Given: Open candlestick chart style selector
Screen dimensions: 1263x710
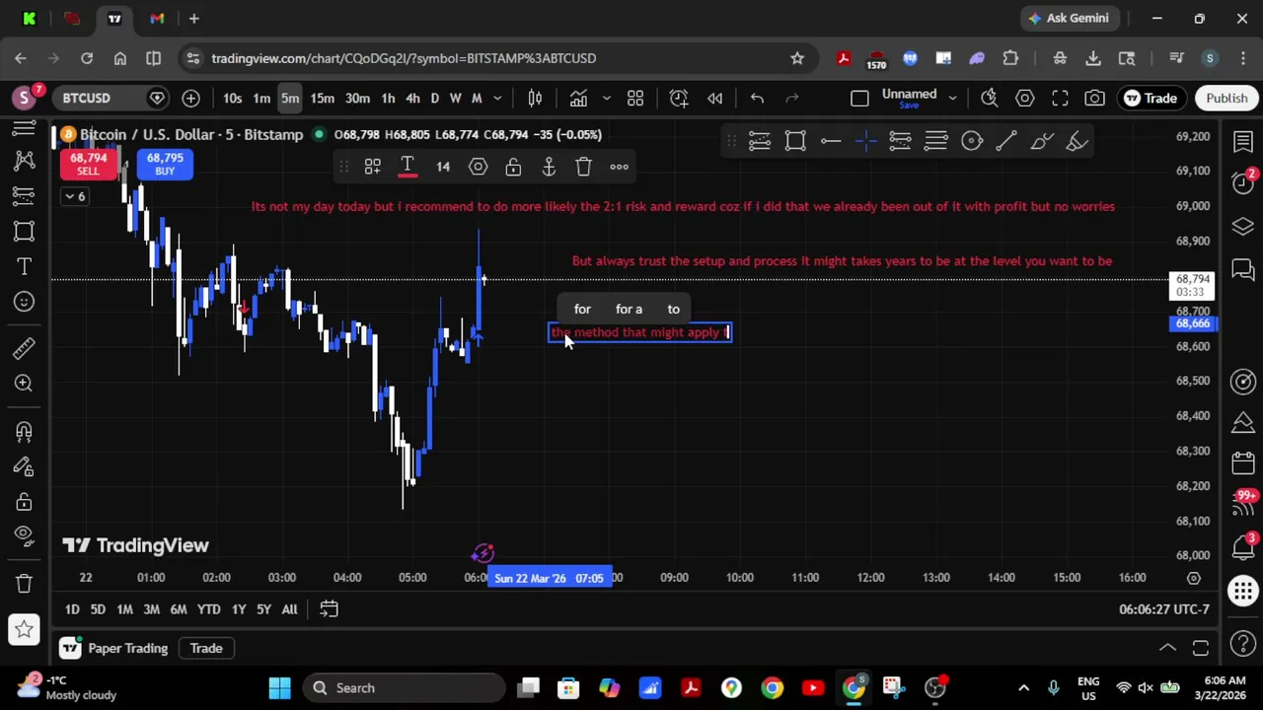Looking at the screenshot, I should 535,98.
